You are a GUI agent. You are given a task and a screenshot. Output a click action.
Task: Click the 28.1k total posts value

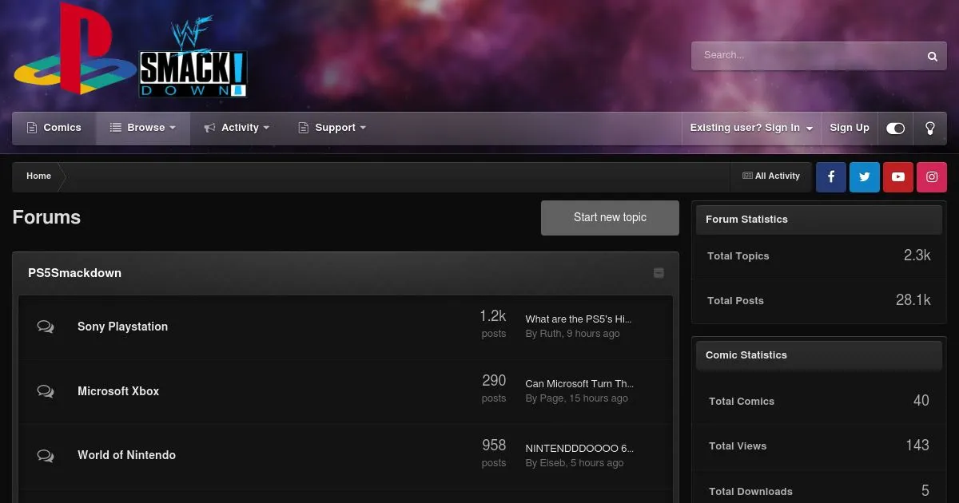[x=913, y=300]
